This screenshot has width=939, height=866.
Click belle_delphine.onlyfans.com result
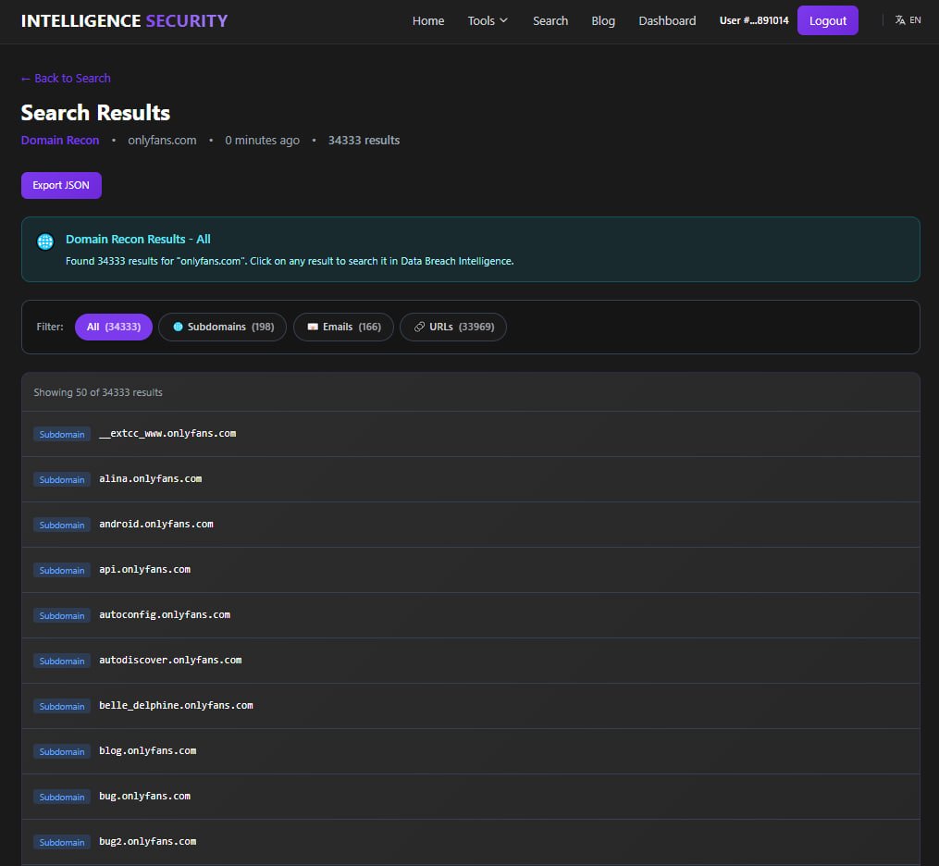click(x=471, y=706)
